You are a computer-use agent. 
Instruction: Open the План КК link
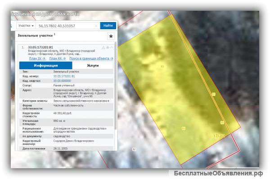[x=57, y=58]
